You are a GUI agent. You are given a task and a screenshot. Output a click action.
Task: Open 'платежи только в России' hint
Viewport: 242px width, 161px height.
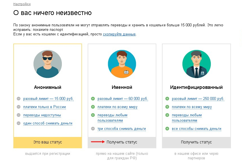pos(45,107)
